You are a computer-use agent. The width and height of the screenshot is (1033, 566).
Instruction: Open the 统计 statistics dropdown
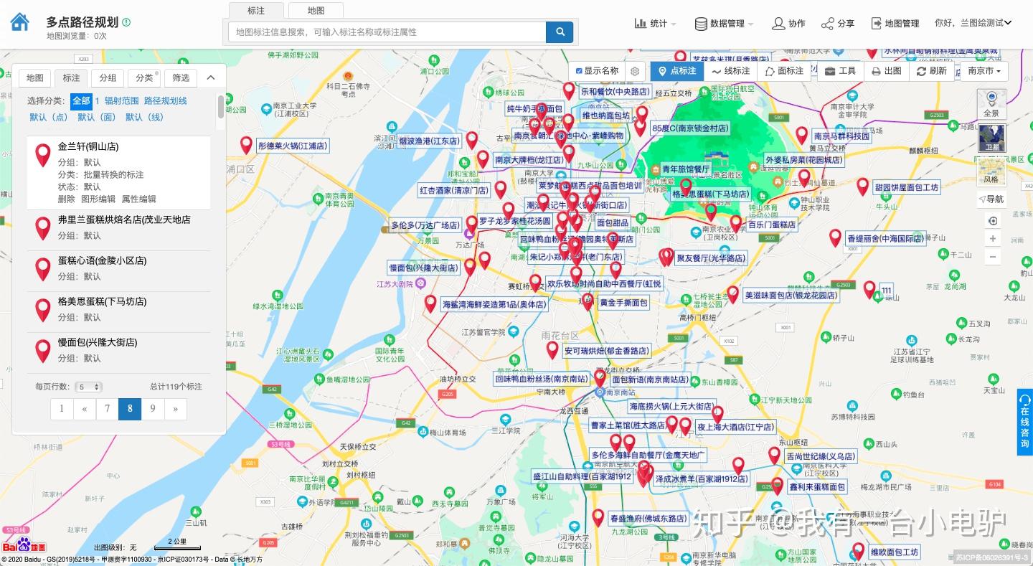tap(655, 23)
